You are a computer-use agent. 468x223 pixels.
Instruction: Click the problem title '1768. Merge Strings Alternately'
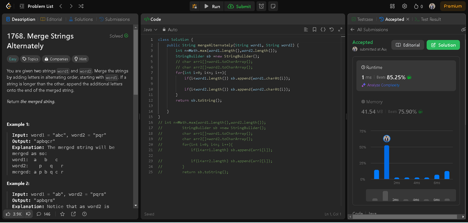[x=41, y=41]
